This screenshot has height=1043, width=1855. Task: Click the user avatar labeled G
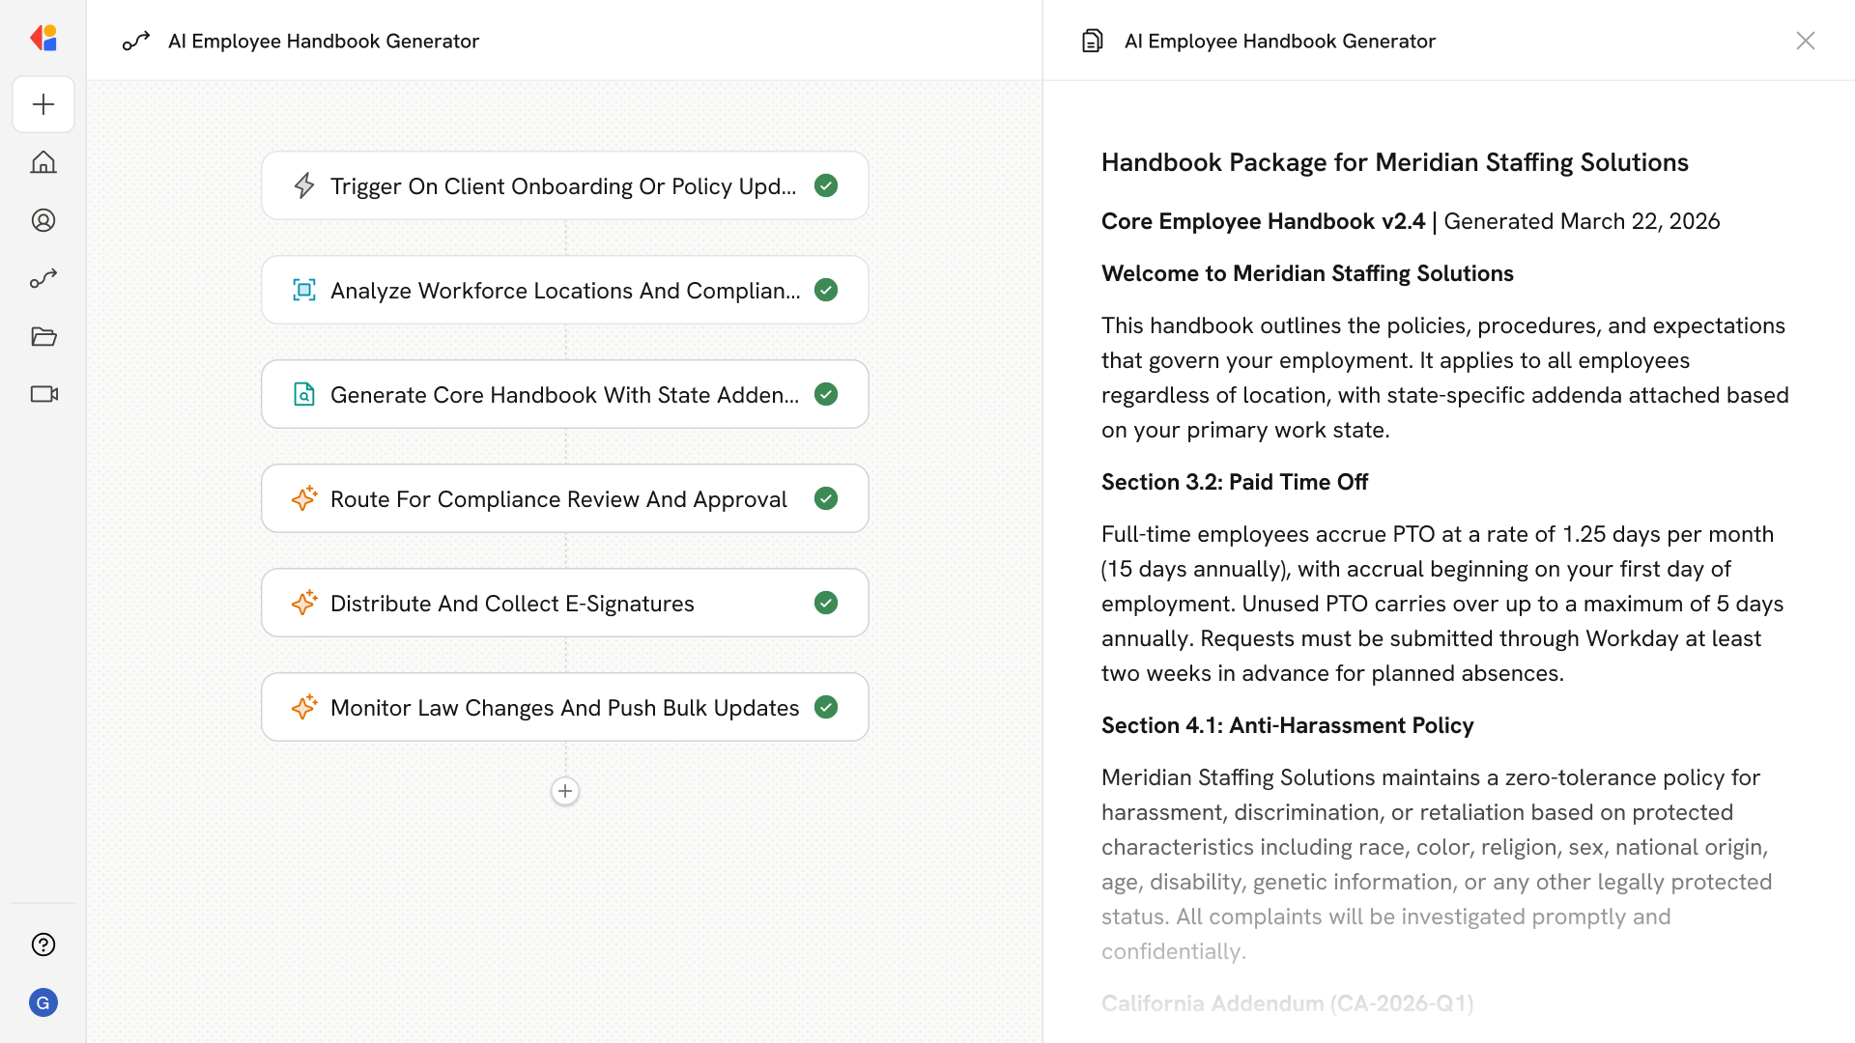43,1002
